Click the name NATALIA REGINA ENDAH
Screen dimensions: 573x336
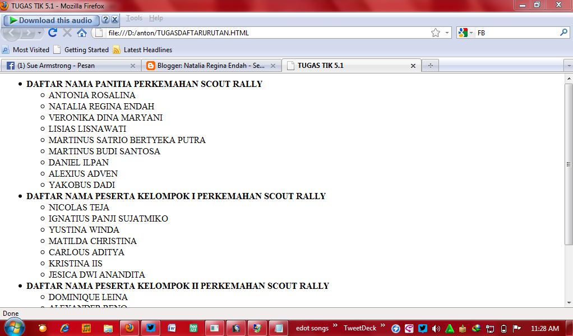[101, 107]
